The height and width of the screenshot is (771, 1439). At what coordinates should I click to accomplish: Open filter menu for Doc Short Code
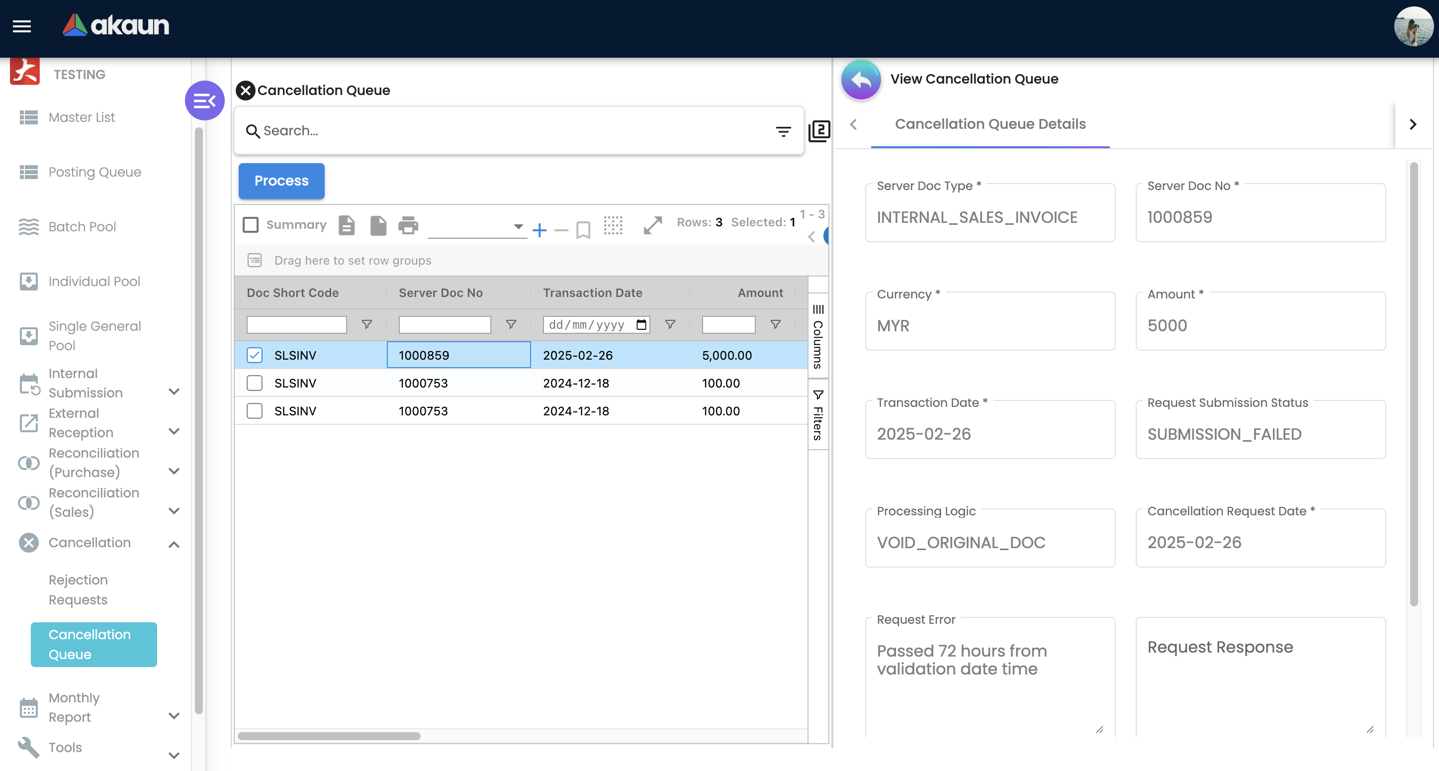pos(367,324)
